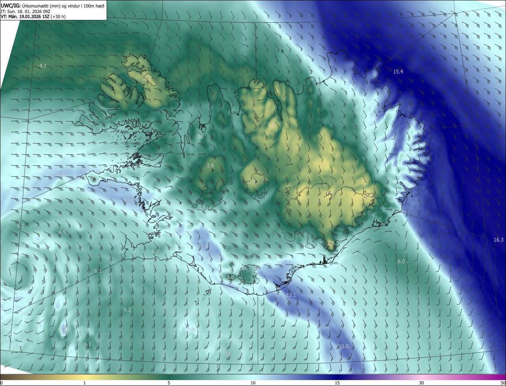
Task: Click the 13.0 value label on the map
Action: pos(344,346)
